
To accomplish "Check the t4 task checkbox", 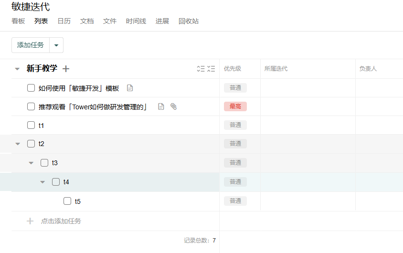I will (x=56, y=182).
